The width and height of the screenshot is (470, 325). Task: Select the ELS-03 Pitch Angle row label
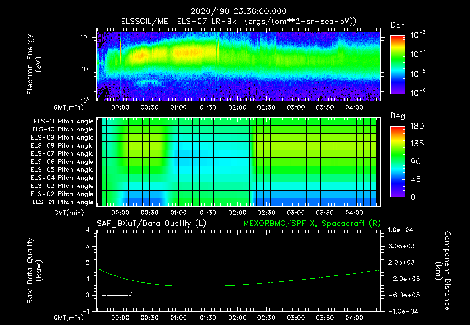(x=62, y=186)
